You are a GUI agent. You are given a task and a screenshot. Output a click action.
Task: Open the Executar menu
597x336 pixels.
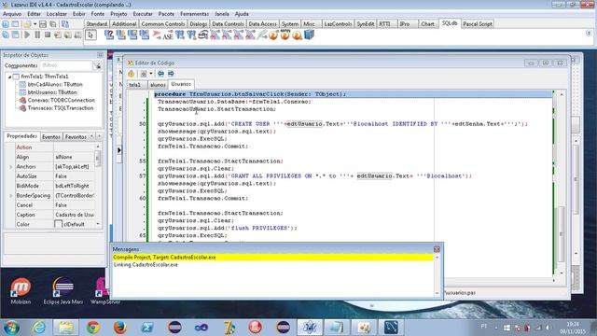(x=143, y=14)
